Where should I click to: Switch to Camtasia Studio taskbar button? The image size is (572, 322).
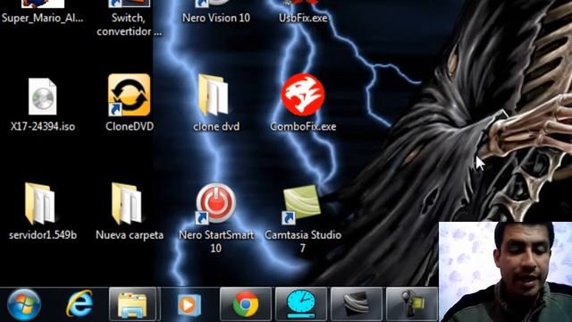pyautogui.click(x=357, y=304)
